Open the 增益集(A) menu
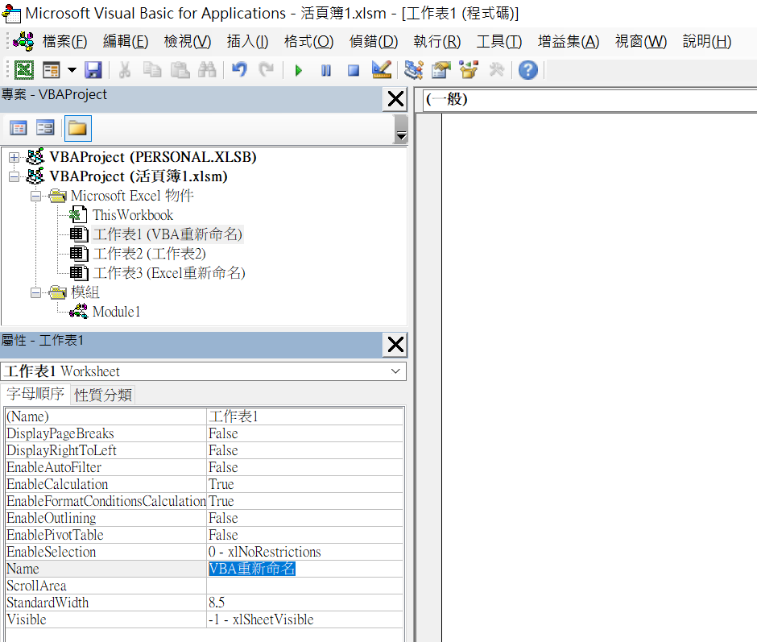This screenshot has width=757, height=642. click(x=569, y=42)
